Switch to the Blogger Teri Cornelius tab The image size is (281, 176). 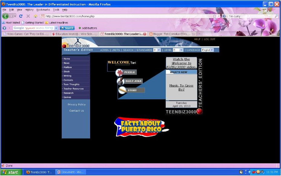(x=172, y=34)
